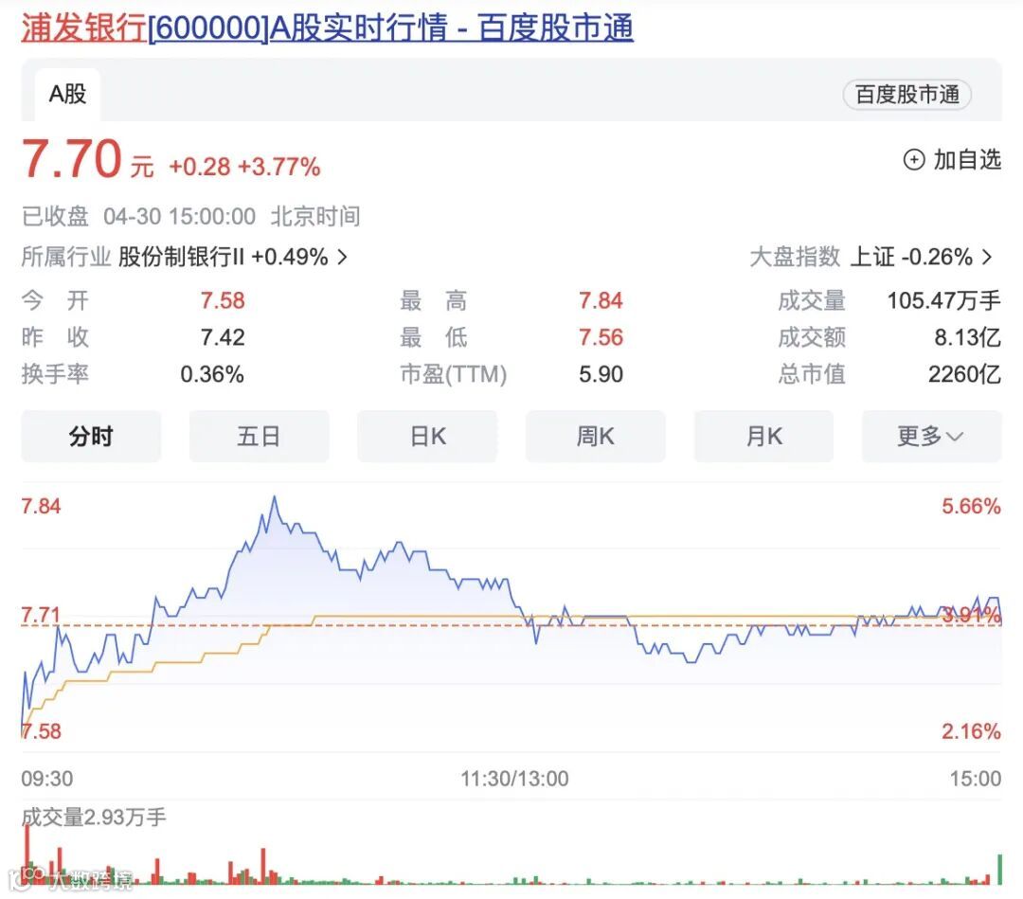Open the 浦发银行[600000]A股实时行情 title link

327,28
